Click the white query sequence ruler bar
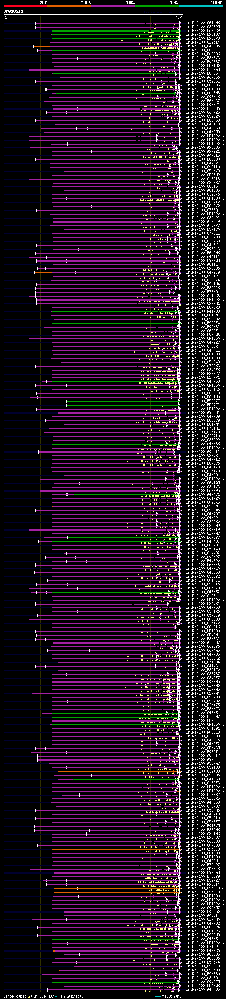 (93, 14)
